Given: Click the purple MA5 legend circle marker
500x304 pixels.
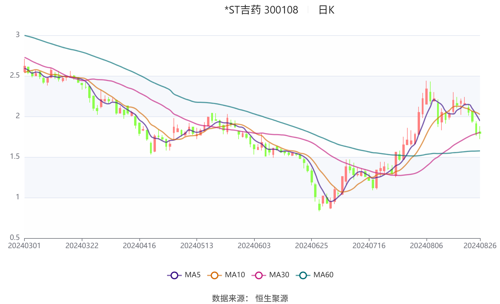Looking at the screenshot, I should click(174, 275).
